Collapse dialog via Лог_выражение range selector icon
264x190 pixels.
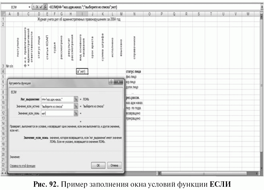76,99
